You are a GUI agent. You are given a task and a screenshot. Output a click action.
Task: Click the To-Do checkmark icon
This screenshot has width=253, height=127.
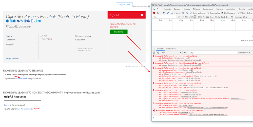click(x=40, y=21)
